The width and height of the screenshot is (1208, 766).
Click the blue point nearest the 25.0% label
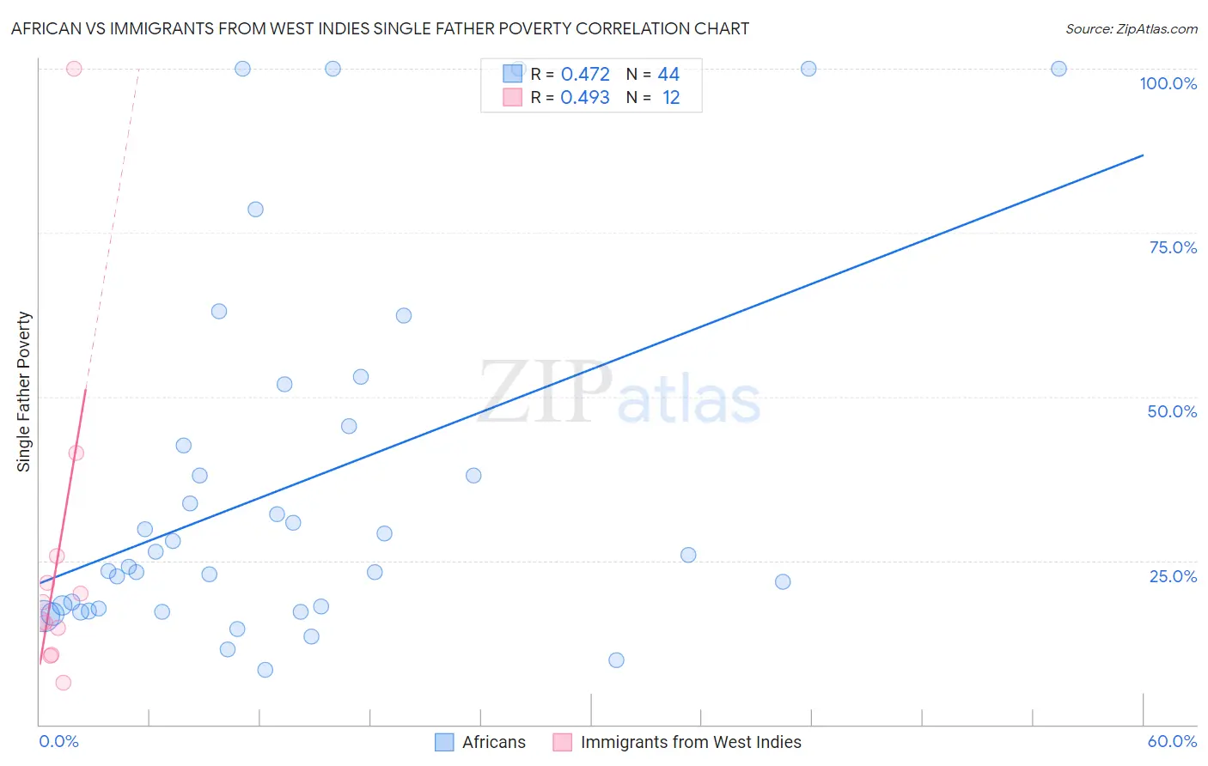point(783,581)
